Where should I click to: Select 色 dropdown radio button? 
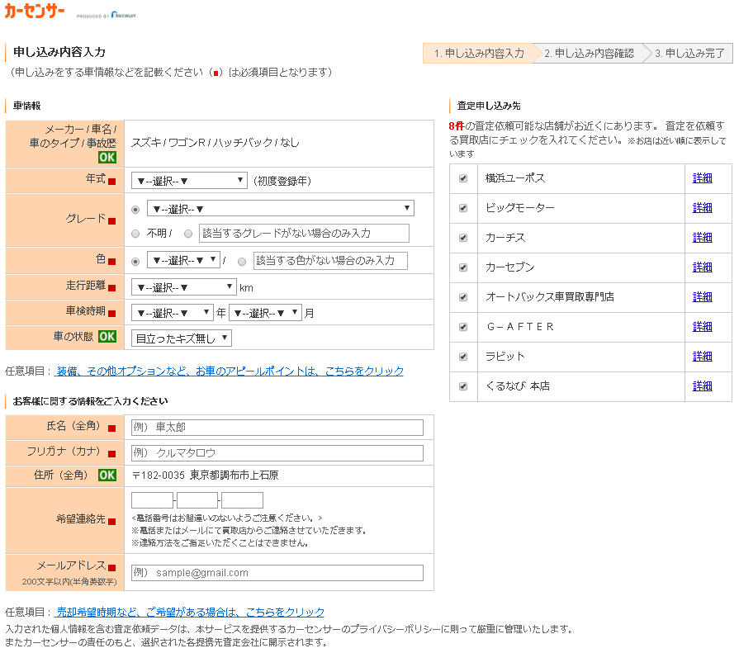click(135, 261)
